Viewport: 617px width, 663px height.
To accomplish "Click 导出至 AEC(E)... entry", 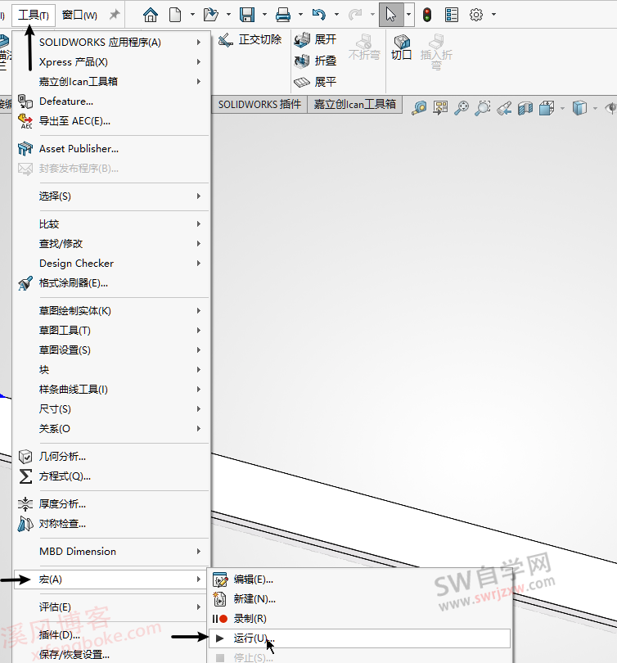I will point(112,121).
